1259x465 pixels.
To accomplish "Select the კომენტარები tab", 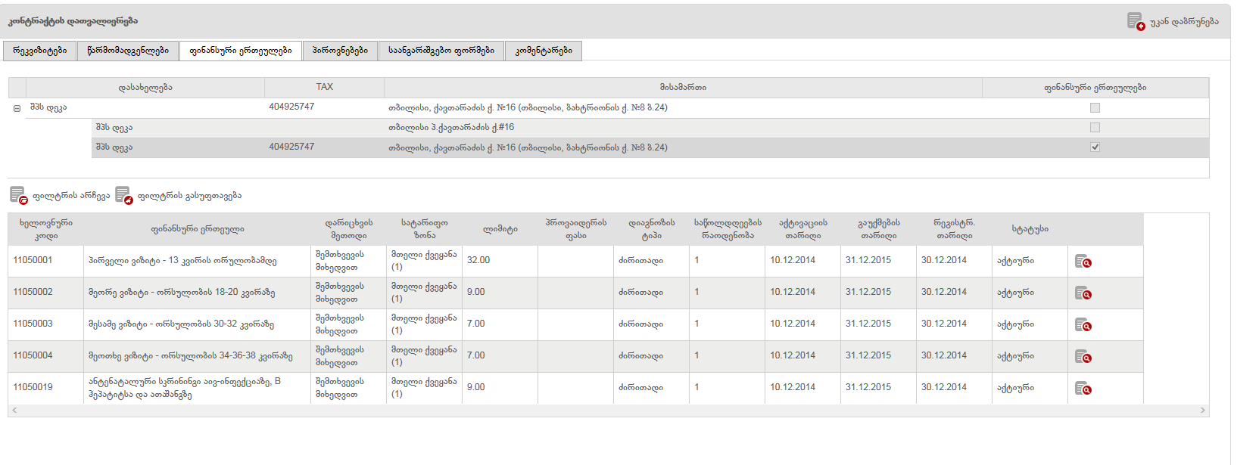I will (x=543, y=51).
